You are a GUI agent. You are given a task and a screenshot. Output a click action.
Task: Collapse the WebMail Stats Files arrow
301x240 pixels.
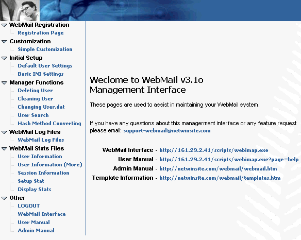pyautogui.click(x=4, y=149)
